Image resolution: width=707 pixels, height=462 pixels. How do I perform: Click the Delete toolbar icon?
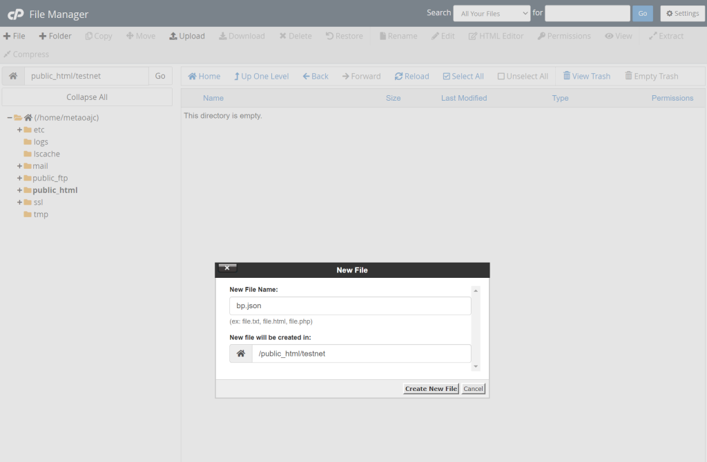click(x=296, y=36)
